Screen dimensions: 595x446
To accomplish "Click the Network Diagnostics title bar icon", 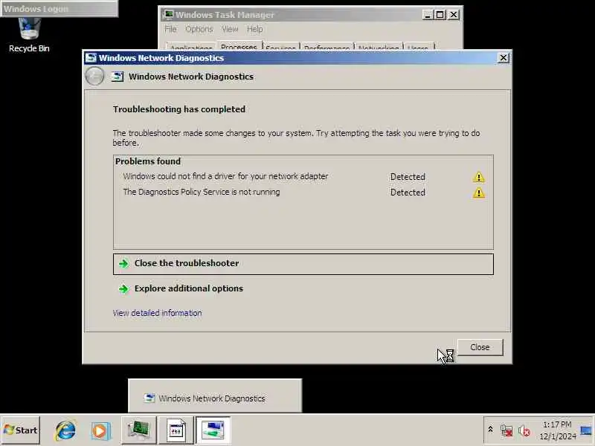I will click(x=91, y=58).
